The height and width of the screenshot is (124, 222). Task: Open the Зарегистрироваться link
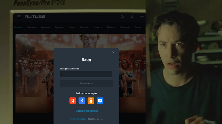(87, 111)
